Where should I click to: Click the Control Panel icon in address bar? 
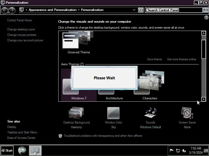pyautogui.click(x=22, y=10)
